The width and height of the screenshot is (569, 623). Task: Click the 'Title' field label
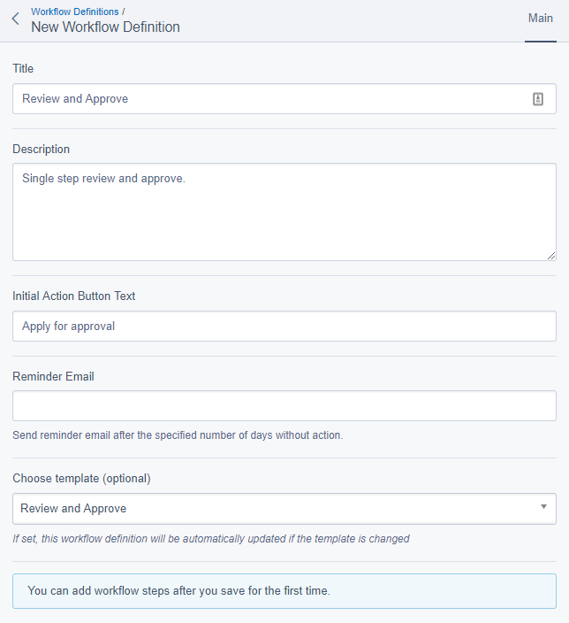(x=23, y=68)
